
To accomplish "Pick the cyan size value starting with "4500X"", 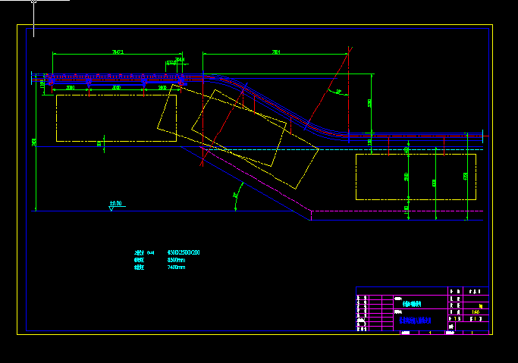I will click(184, 252).
